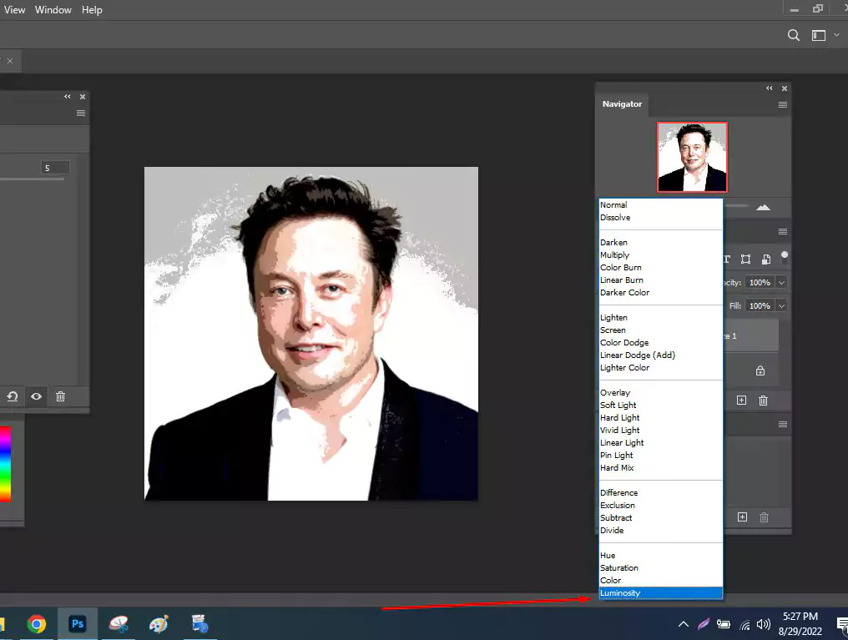The image size is (848, 640).
Task: Open the Navigator panel flyout menu
Action: click(783, 105)
